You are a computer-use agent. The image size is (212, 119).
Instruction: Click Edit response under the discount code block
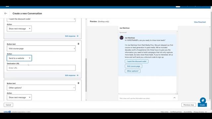tap(72, 36)
